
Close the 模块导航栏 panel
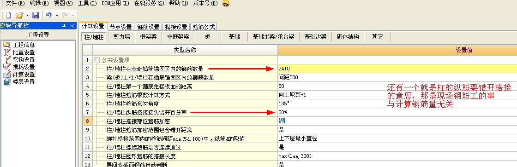[72, 26]
